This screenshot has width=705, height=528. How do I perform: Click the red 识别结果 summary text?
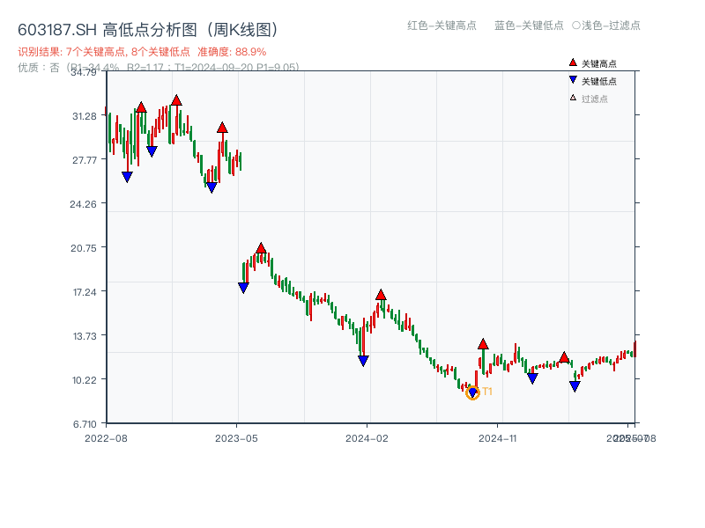pos(142,52)
